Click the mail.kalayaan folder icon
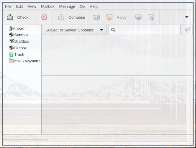This screenshot has width=196, height=148. tap(11, 61)
